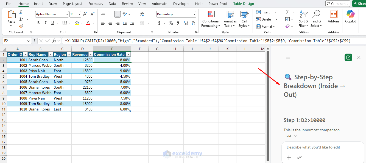Screen dimensions: 366x163
Task: Toggle Italic formatting
Action: [x=46, y=23]
